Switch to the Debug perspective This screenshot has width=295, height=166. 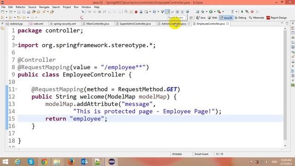(x=240, y=18)
